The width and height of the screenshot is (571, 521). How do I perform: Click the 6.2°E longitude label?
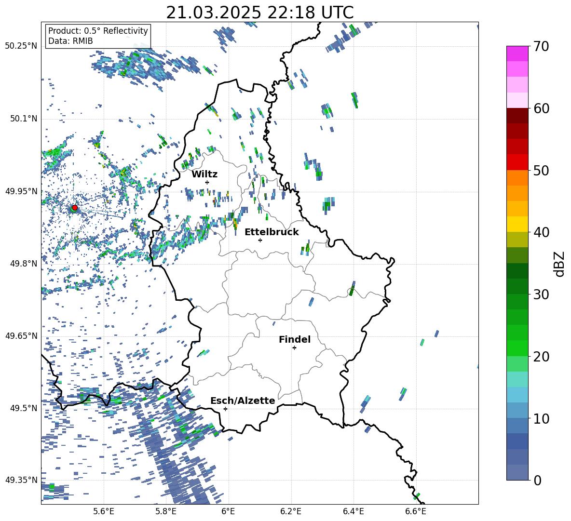(291, 511)
